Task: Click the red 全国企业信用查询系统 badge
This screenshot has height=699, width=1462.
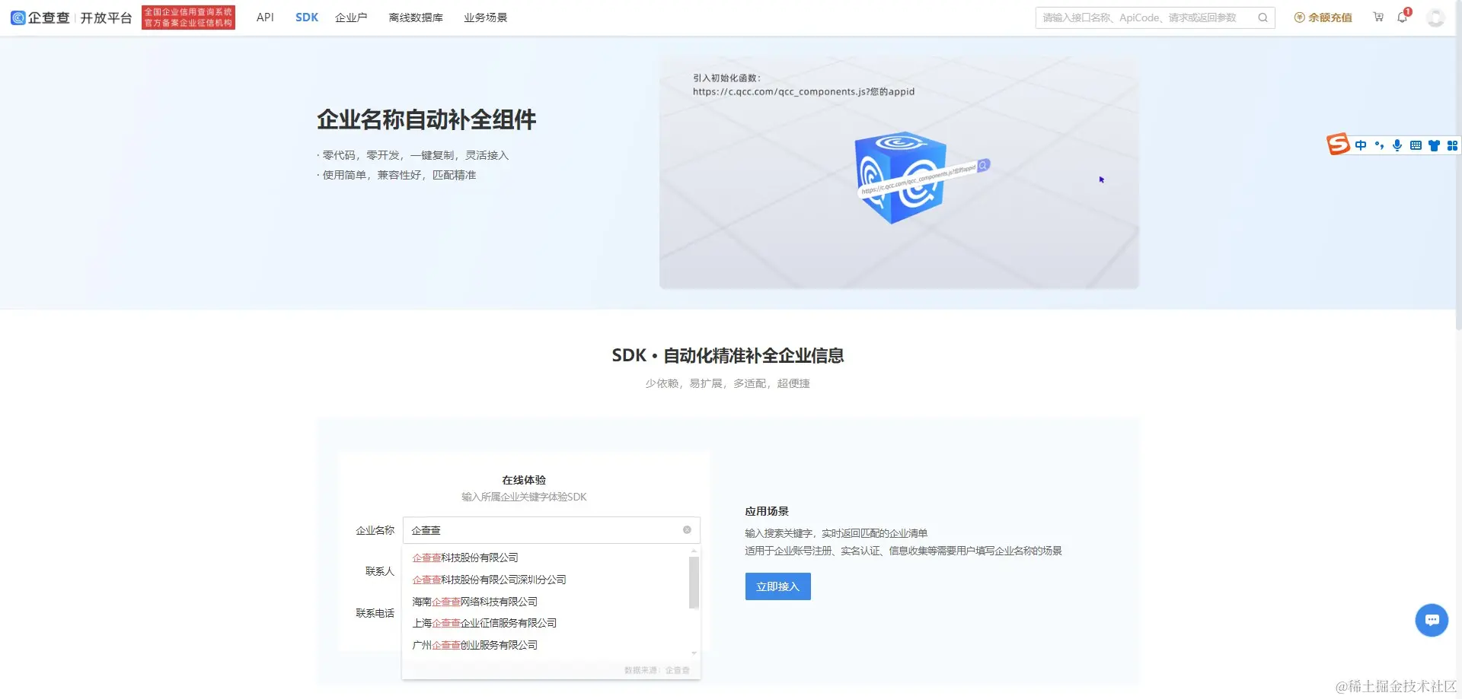Action: coord(188,17)
